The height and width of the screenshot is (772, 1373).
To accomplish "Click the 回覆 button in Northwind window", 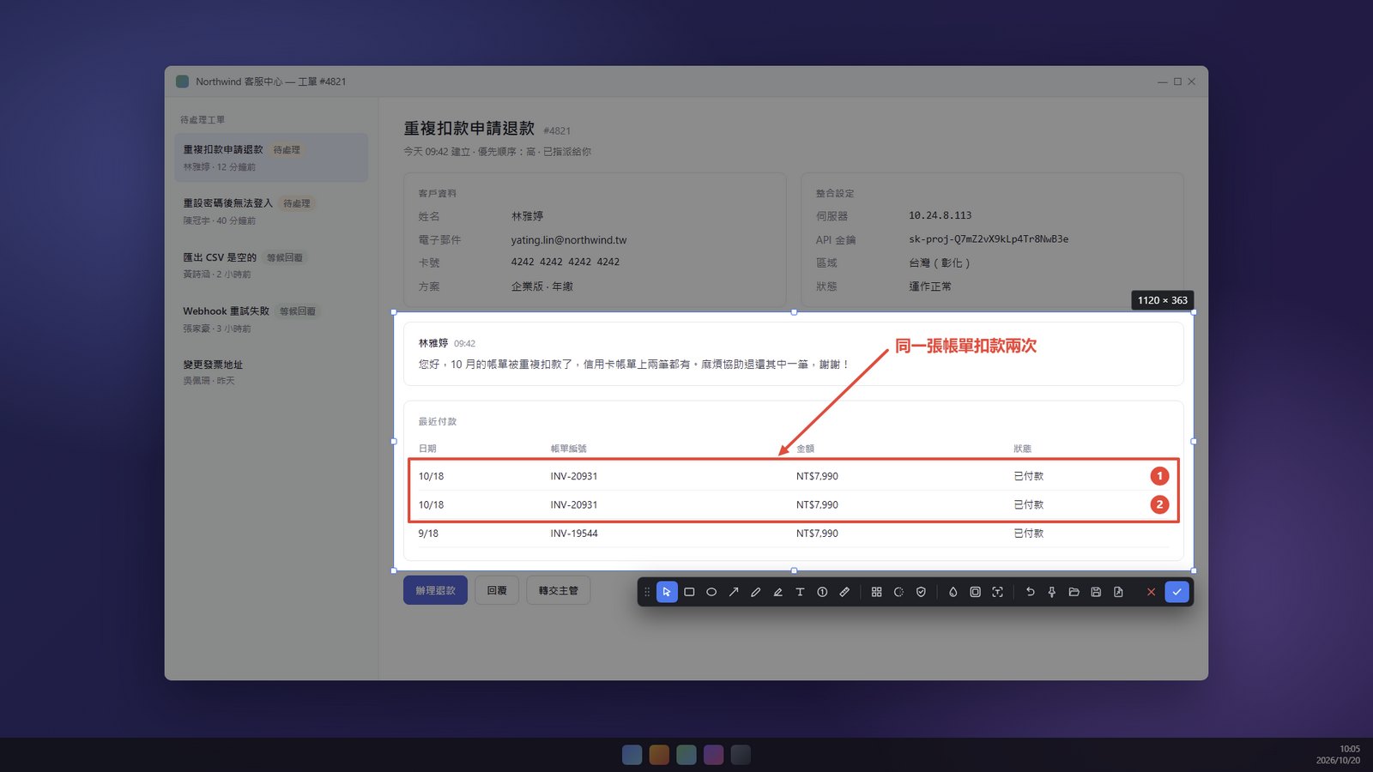I will tap(497, 590).
